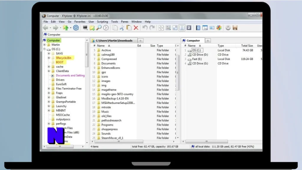Sort right pane by Total Size column
This screenshot has height=170, width=302.
pos(247,46)
